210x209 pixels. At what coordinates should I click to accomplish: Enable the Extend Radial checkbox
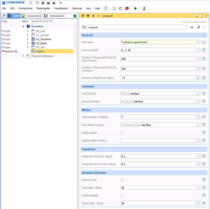pyautogui.click(x=122, y=195)
